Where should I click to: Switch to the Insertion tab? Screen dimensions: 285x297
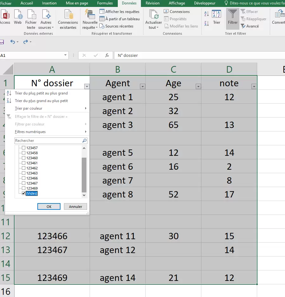[x=49, y=3]
